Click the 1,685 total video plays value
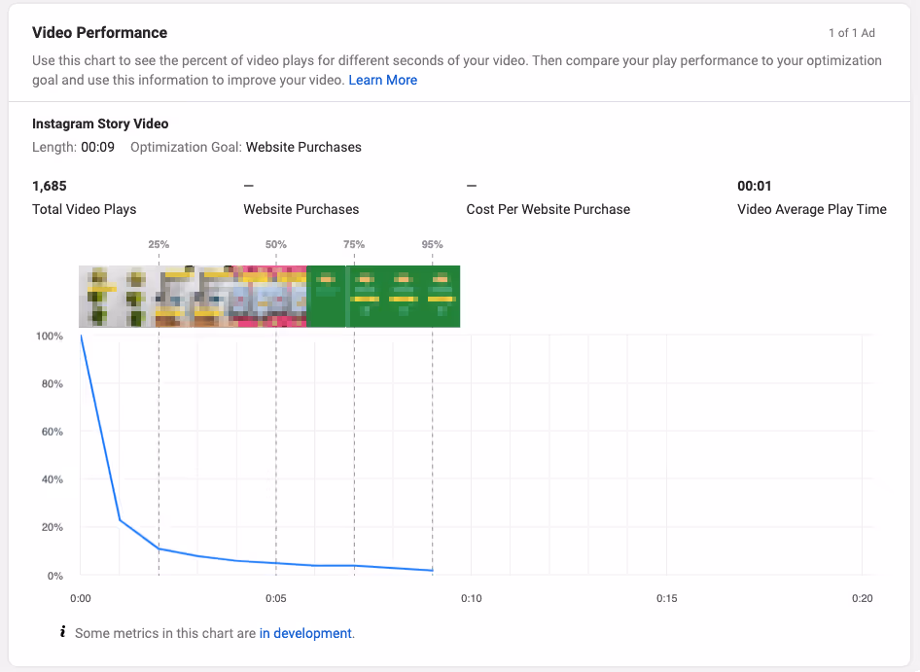Image resolution: width=920 pixels, height=672 pixels. (x=50, y=186)
